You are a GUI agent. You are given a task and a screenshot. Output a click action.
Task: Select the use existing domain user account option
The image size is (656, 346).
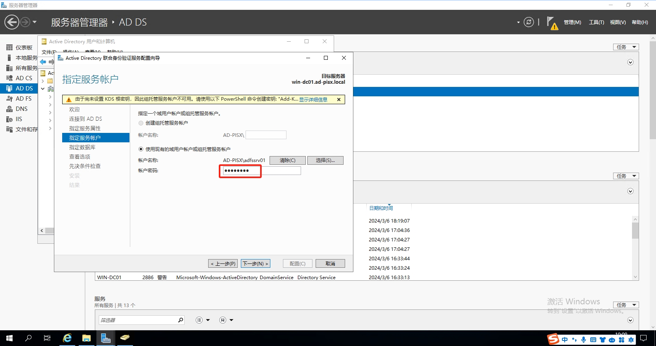141,149
